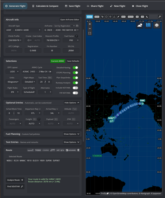Viewport: 165px width, 198px height.
Task: Click Open Airframe Editor button
Action: pos(70,20)
